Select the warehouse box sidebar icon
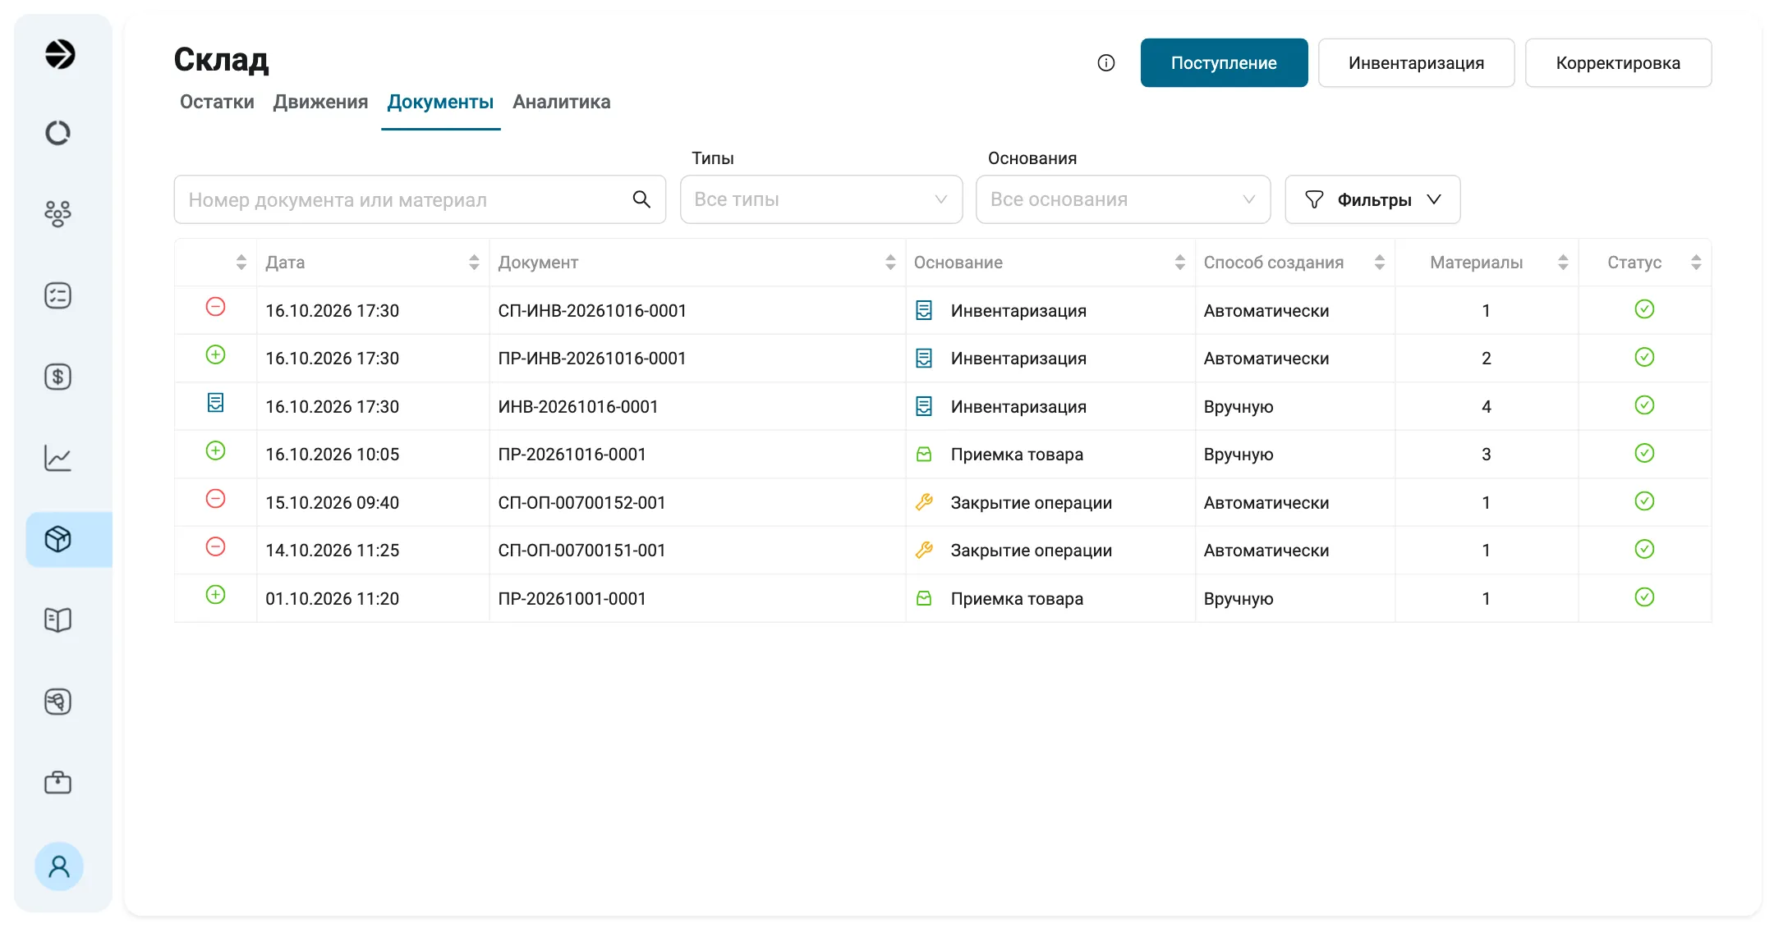 pyautogui.click(x=57, y=539)
